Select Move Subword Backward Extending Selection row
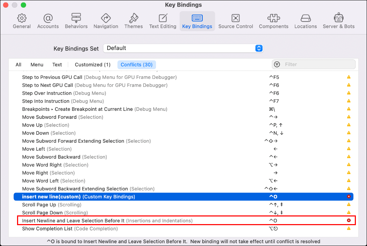Image resolution: width=367 pixels, height=246 pixels. (183, 189)
